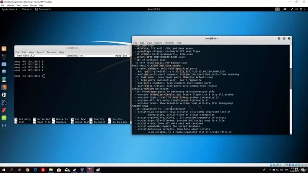This screenshot has height=173, width=308.
Task: Click the 'nmap -sU 192.168.1.8' line
Action: [x=29, y=70]
